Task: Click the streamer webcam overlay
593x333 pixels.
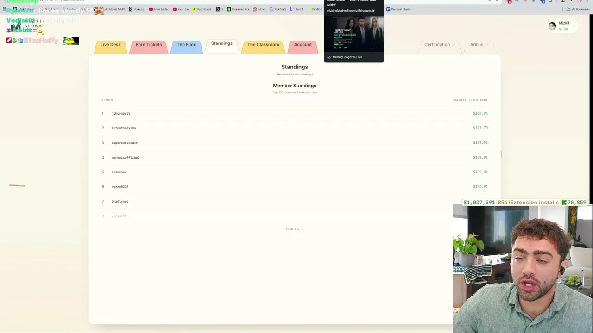Action: pyautogui.click(x=523, y=269)
